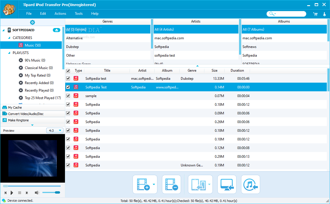Click the settings gear above device tree
The image size is (330, 204).
(32, 22)
